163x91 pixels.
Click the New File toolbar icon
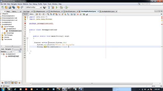point(3,7)
